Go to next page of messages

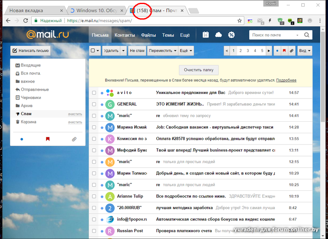(269, 51)
